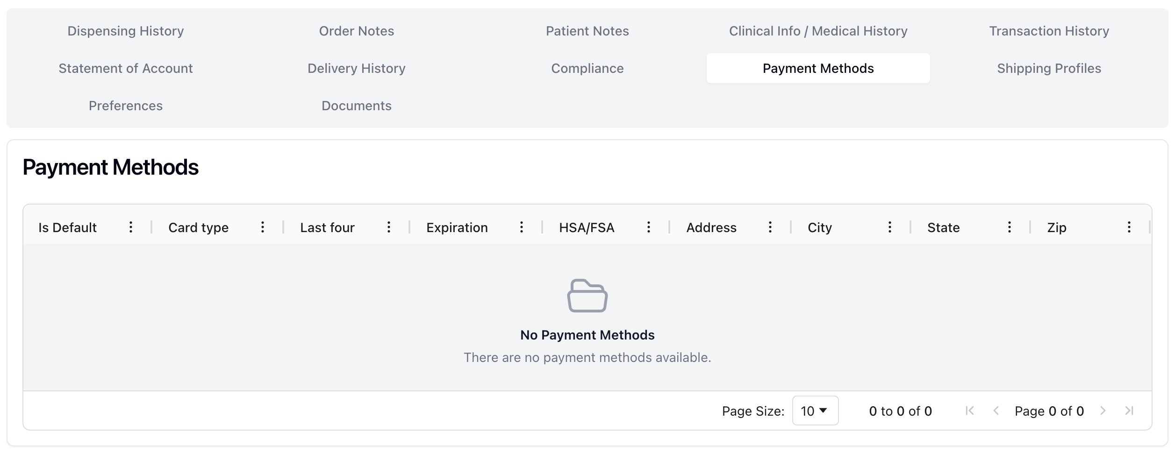Open the Zip column menu
Screen dimensions: 1175x453
[x=1129, y=227]
